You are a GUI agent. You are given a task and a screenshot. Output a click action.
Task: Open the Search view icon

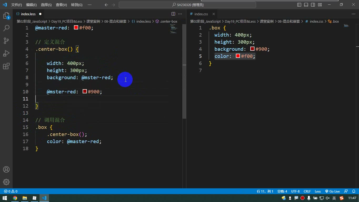[6, 28]
